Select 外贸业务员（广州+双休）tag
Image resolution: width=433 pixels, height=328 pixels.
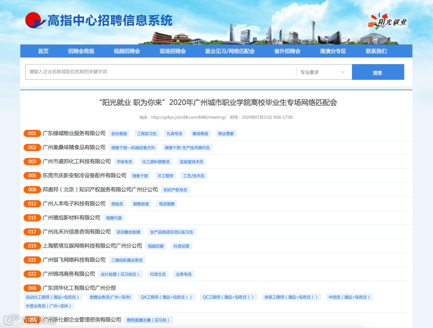pos(49,306)
